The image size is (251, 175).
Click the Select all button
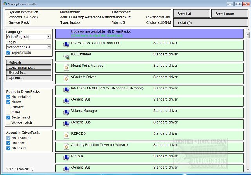point(192,14)
